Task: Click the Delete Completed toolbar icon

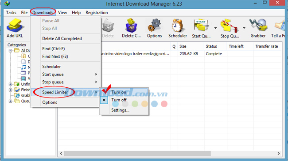Action: (x=131, y=26)
